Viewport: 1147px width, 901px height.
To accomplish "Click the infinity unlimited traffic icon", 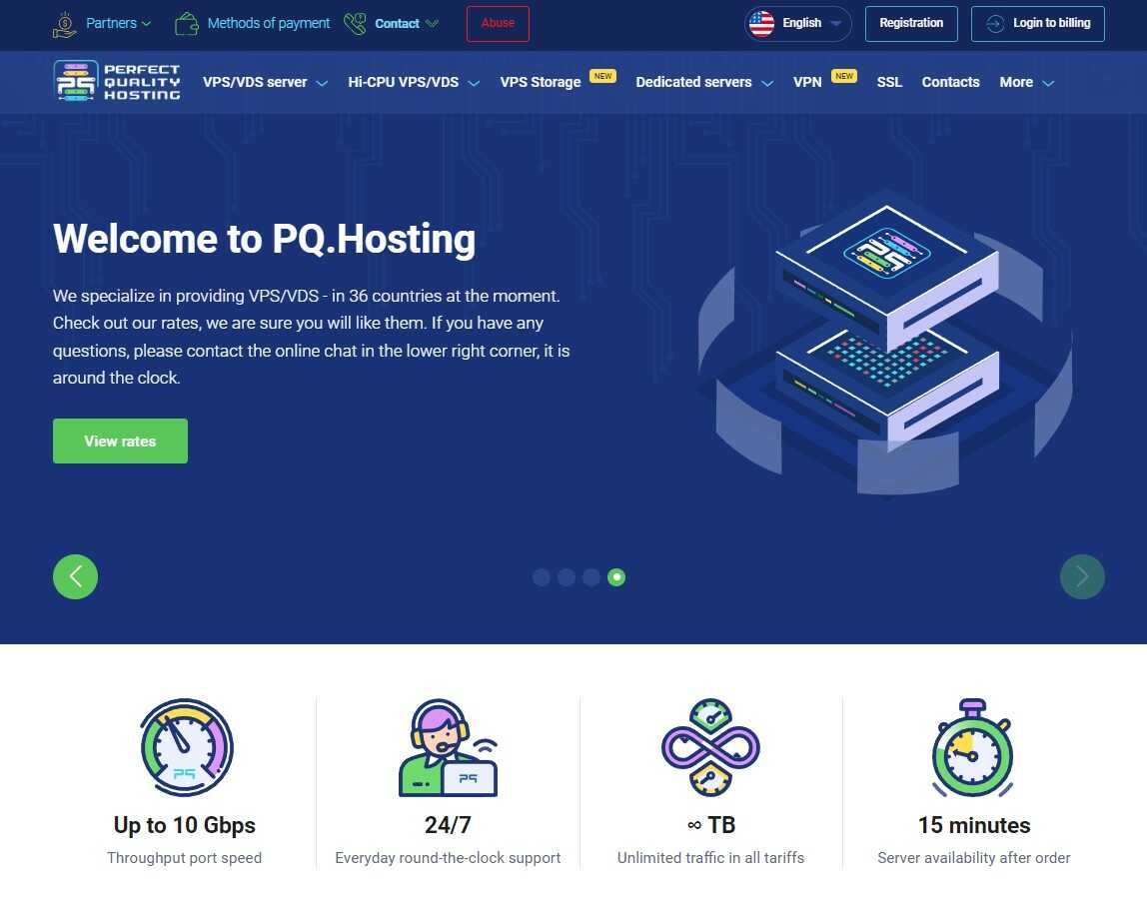I will [x=710, y=747].
